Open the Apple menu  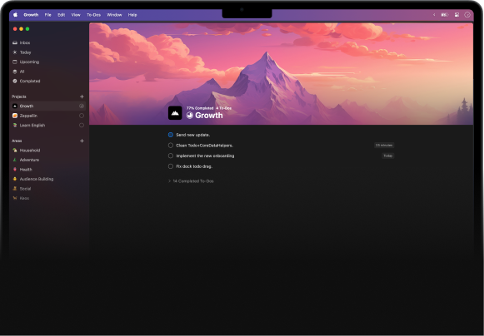click(16, 14)
